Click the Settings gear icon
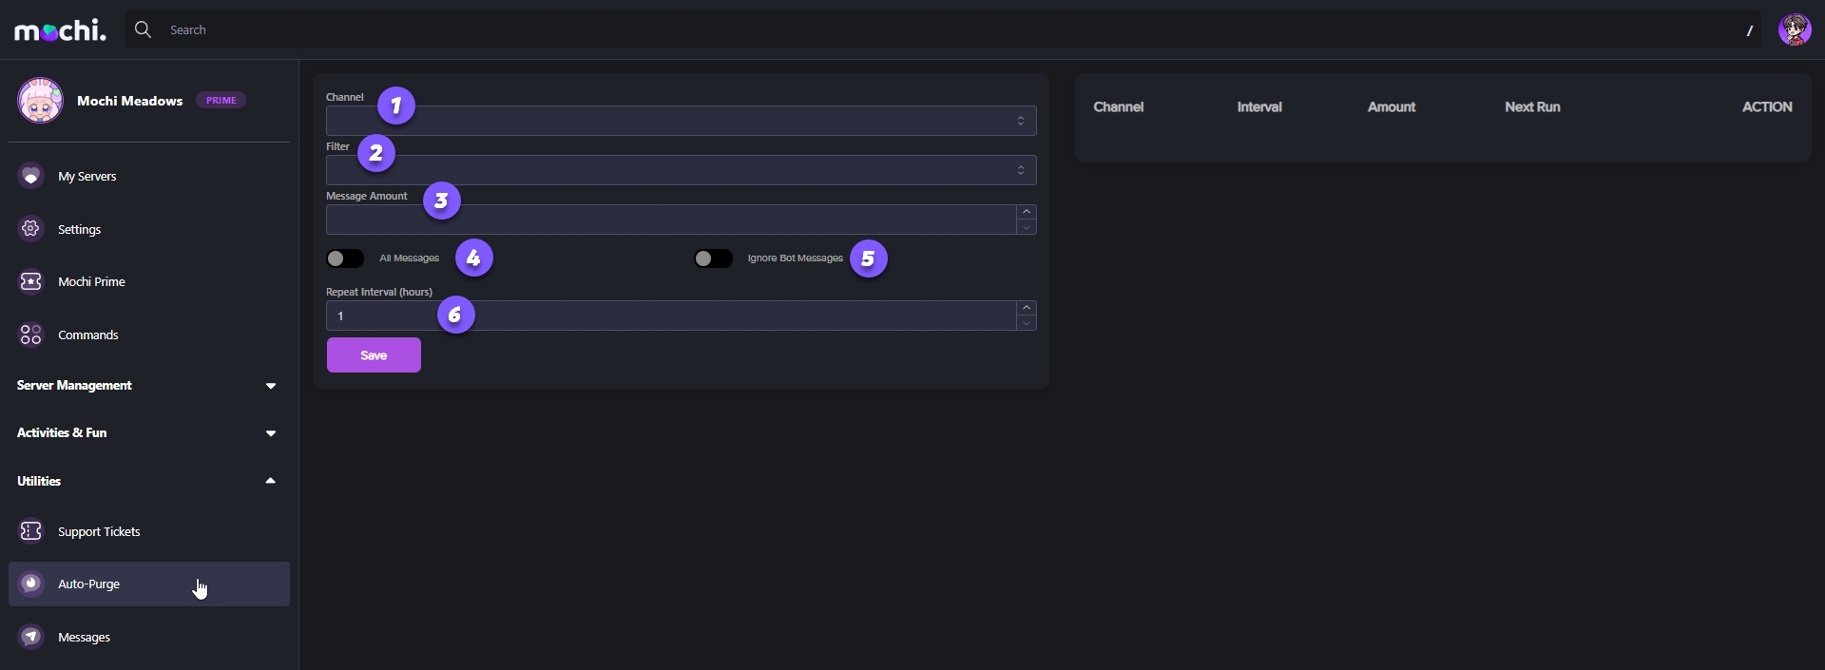The height and width of the screenshot is (670, 1825). pyautogui.click(x=31, y=229)
